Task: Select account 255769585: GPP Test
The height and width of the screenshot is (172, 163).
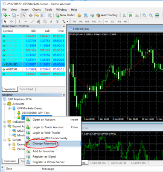Action: [35, 113]
